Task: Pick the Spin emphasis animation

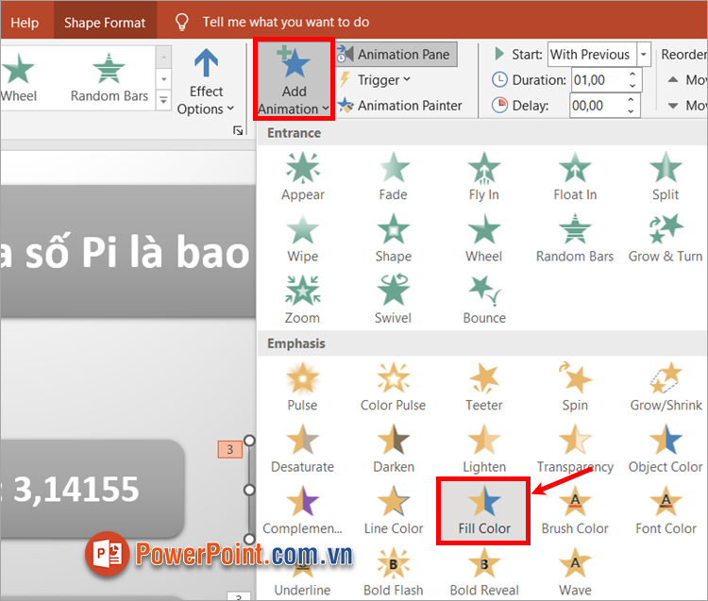Action: 574,387
